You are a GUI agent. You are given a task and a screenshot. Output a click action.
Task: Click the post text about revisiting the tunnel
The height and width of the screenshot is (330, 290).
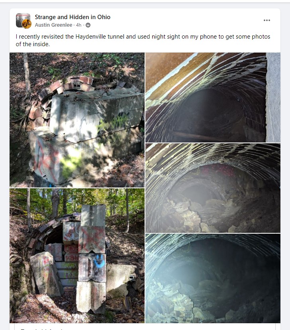tap(143, 40)
